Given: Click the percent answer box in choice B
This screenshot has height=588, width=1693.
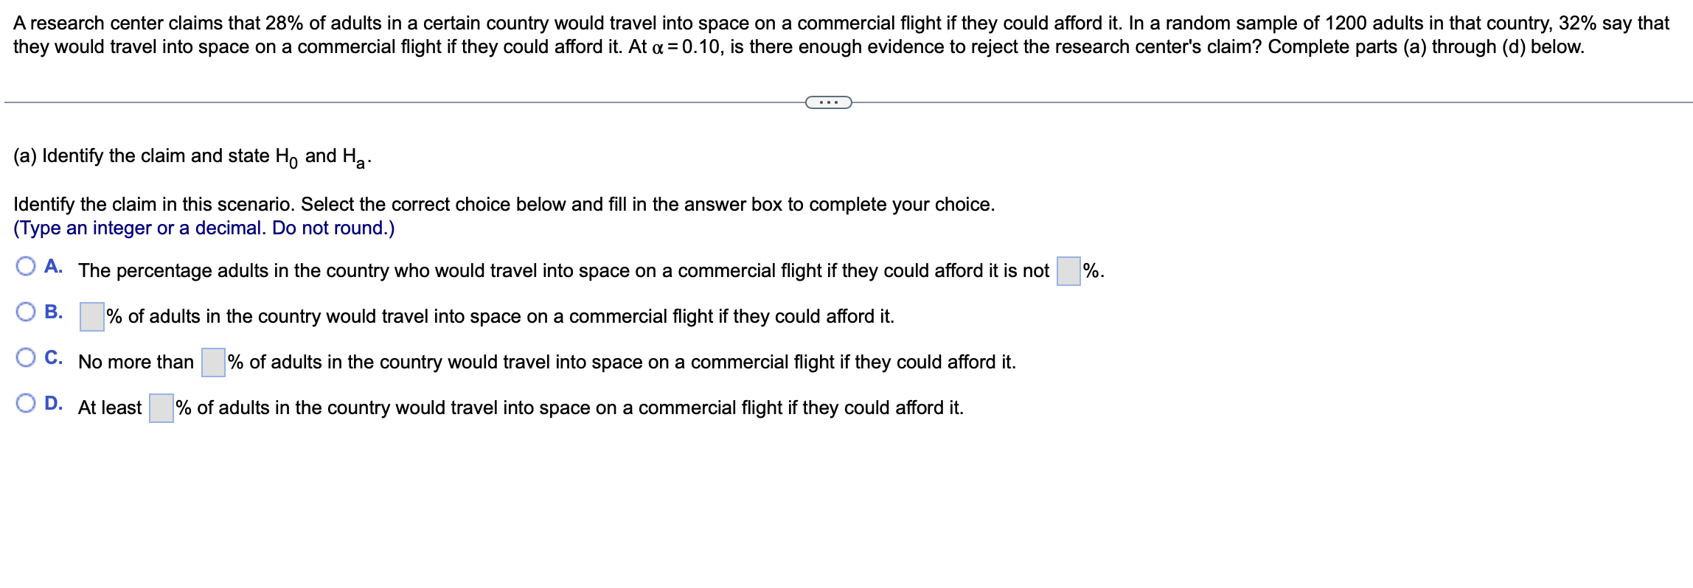Looking at the screenshot, I should 92,317.
